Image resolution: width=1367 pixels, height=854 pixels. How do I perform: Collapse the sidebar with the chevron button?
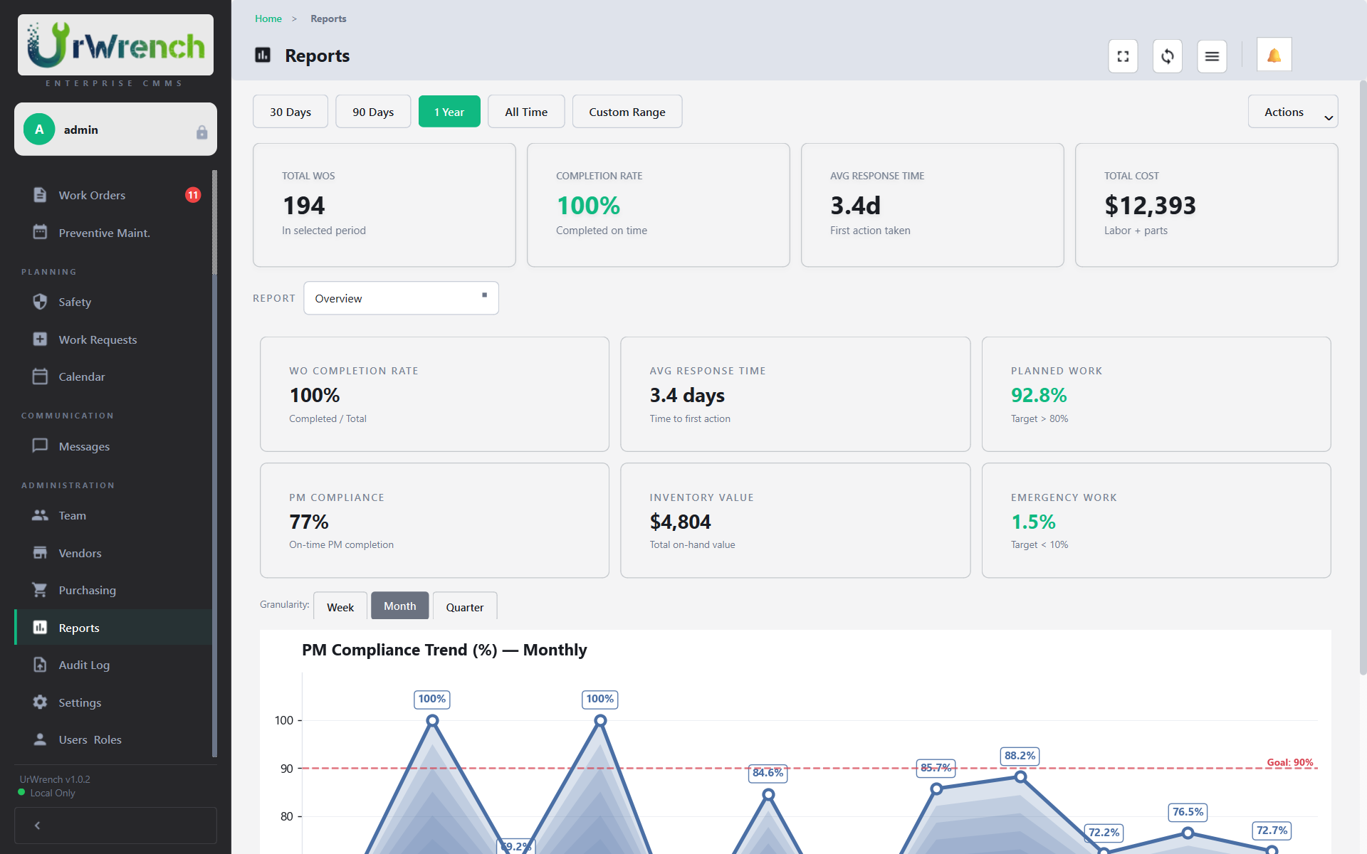point(37,825)
